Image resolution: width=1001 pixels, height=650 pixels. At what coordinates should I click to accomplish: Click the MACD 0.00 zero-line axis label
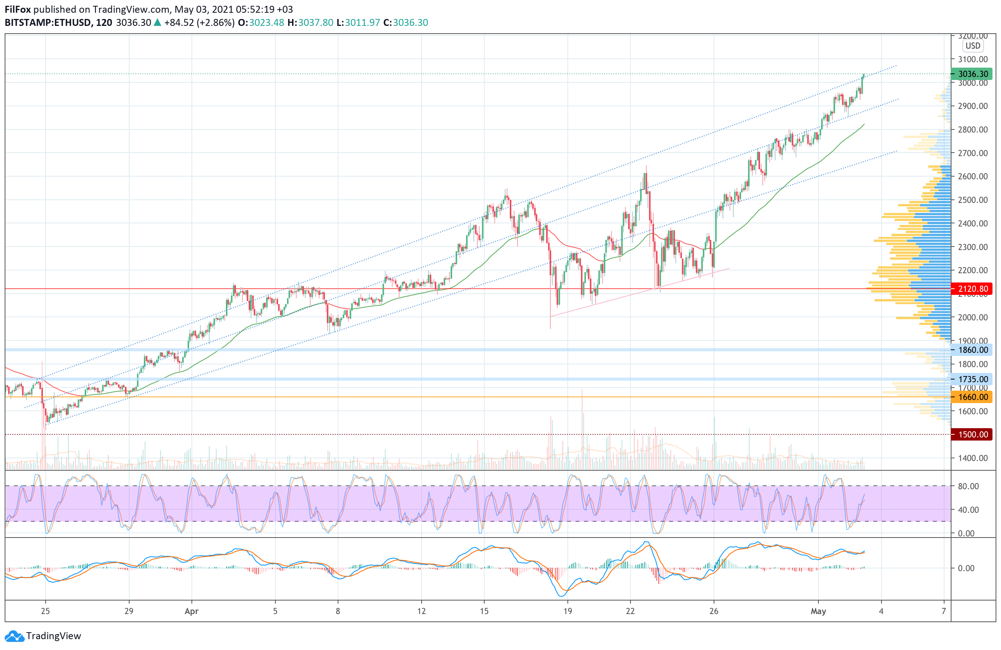(x=966, y=568)
